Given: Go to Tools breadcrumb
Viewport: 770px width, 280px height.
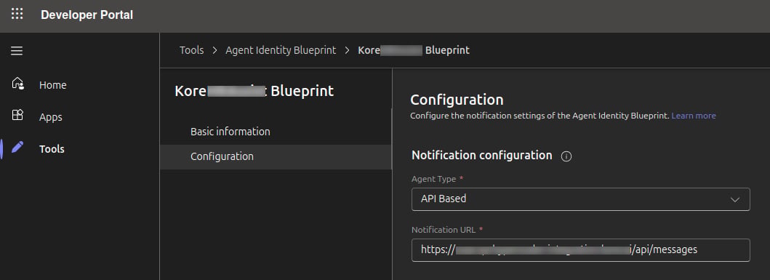Looking at the screenshot, I should [191, 50].
